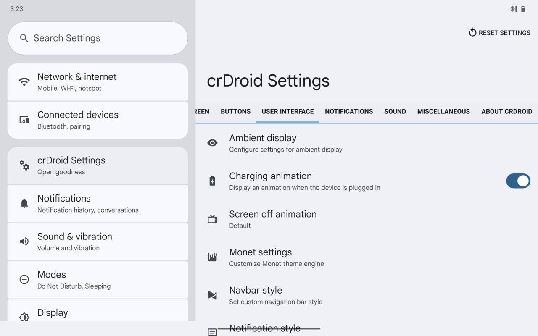Click the magnifier icon in Search Settings
The height and width of the screenshot is (336, 538).
point(24,38)
